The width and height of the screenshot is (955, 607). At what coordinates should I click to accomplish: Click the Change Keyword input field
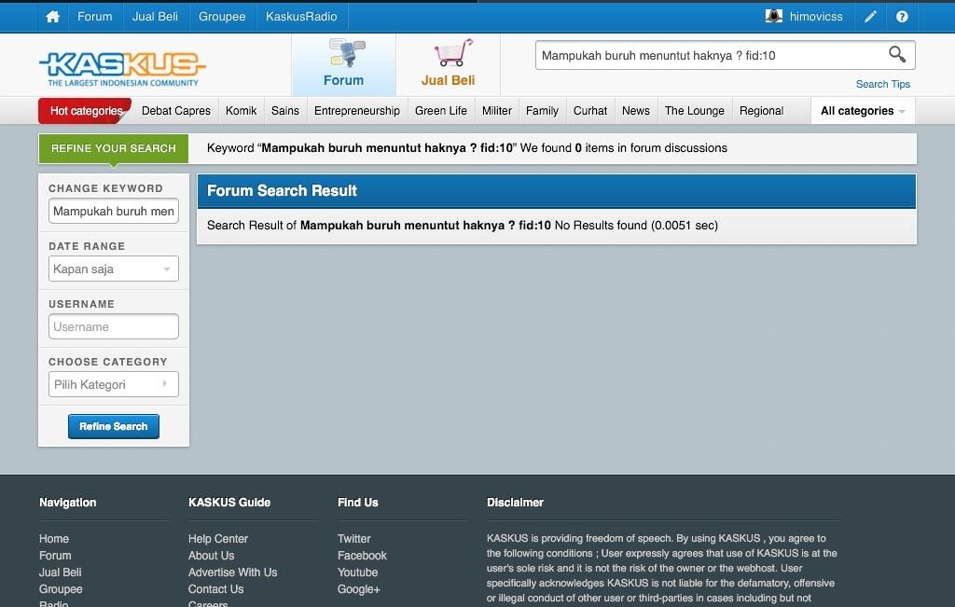click(113, 211)
